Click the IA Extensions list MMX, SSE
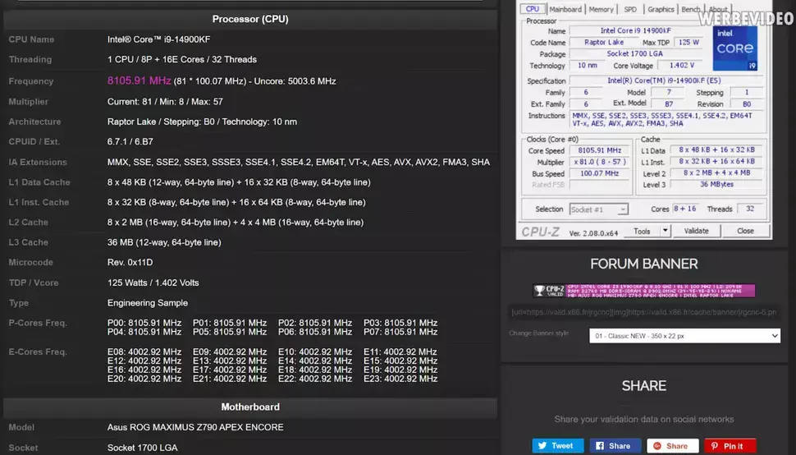The width and height of the screenshot is (796, 455). pos(299,162)
